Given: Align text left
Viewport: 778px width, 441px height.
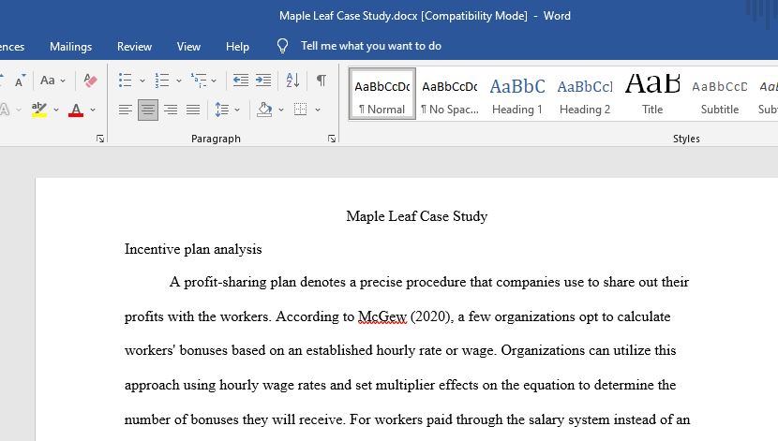Looking at the screenshot, I should 125,110.
